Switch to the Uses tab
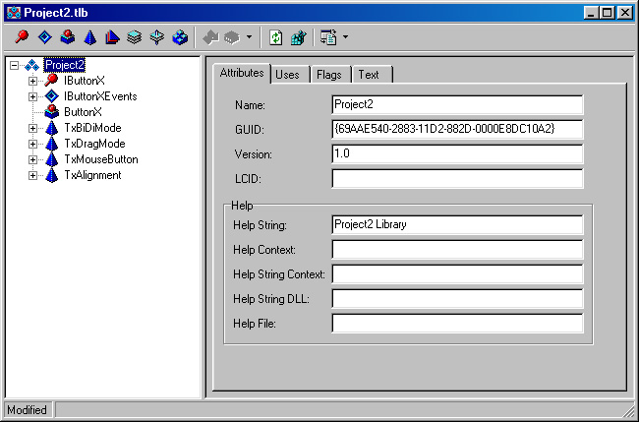 [x=287, y=75]
